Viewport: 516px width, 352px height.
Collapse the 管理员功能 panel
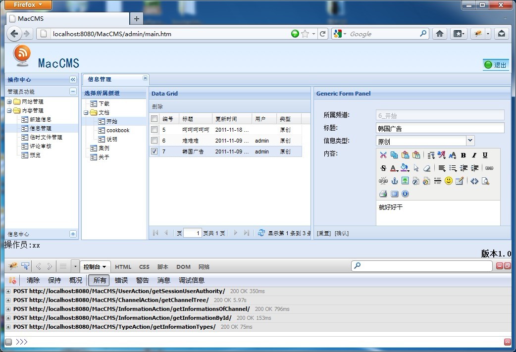[73, 92]
